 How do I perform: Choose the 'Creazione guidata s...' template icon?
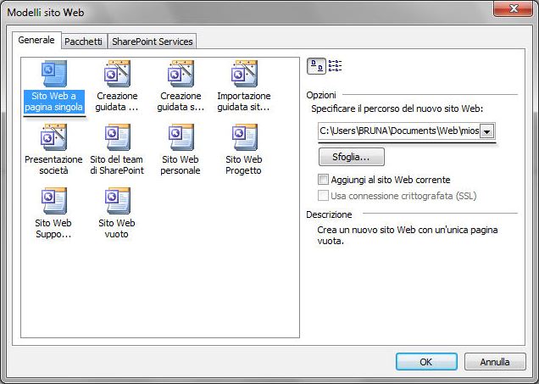[181, 74]
